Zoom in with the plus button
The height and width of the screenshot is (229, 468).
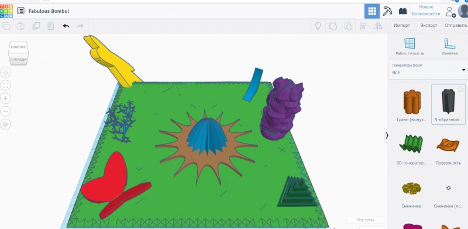coord(5,98)
